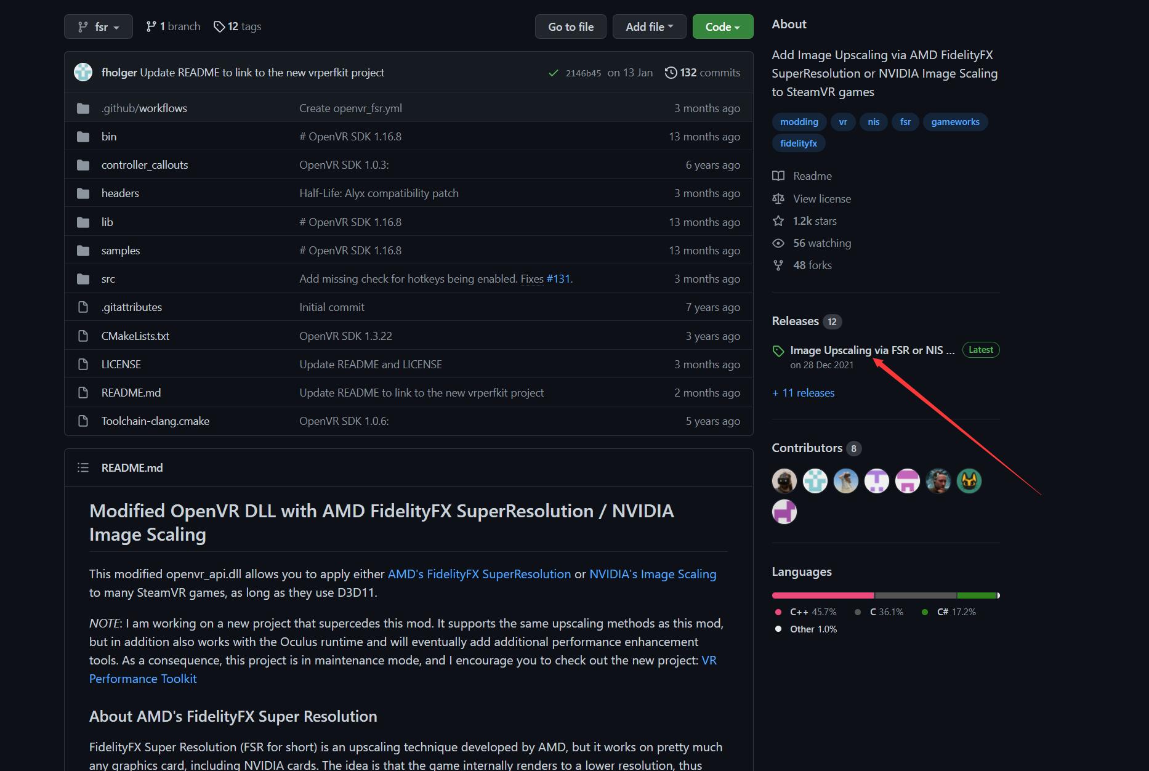Open the fholger author link
1149x771 pixels.
(119, 73)
